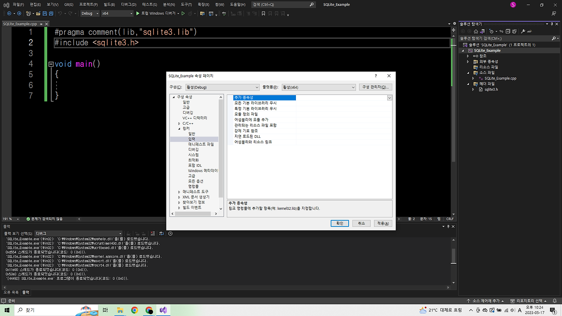Click Collapse All icon in Solution Explorer

click(508, 32)
